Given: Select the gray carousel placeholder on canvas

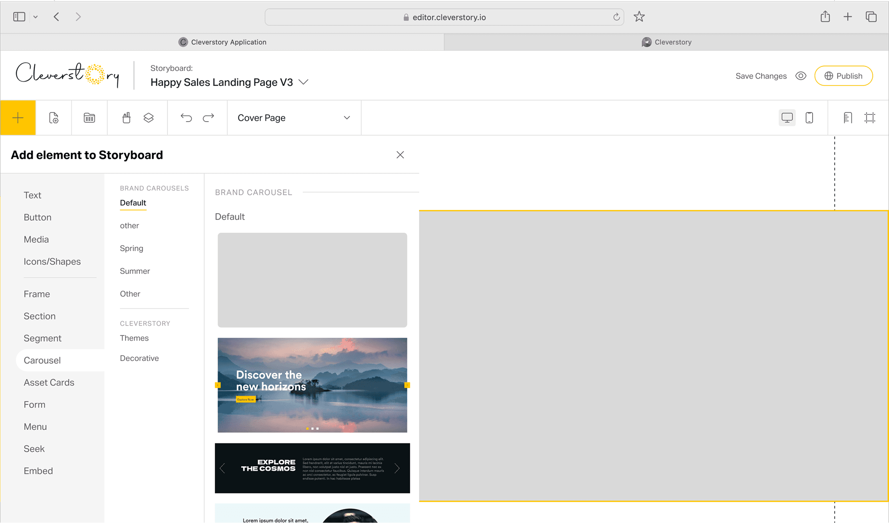Looking at the screenshot, I should [653, 356].
